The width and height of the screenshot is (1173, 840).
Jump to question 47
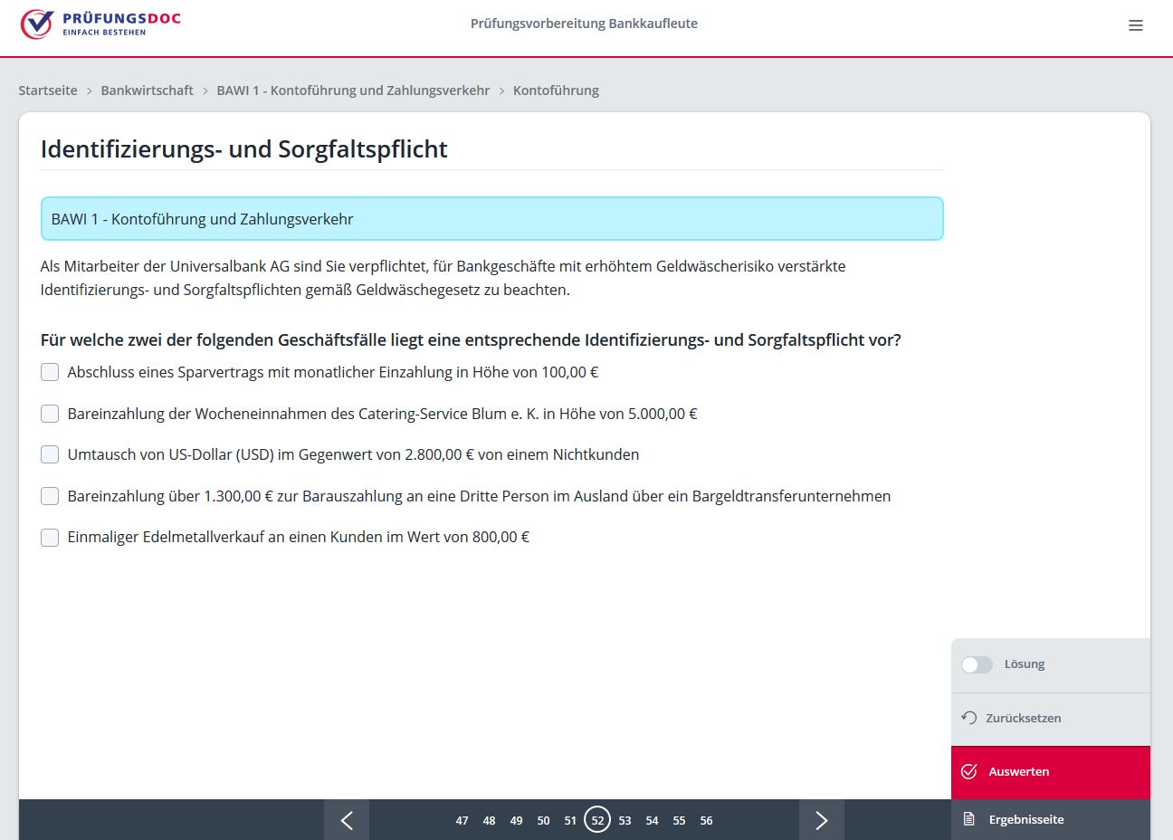pyautogui.click(x=462, y=821)
